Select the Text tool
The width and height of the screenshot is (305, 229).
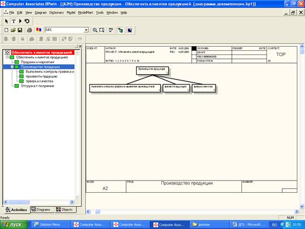13,21
